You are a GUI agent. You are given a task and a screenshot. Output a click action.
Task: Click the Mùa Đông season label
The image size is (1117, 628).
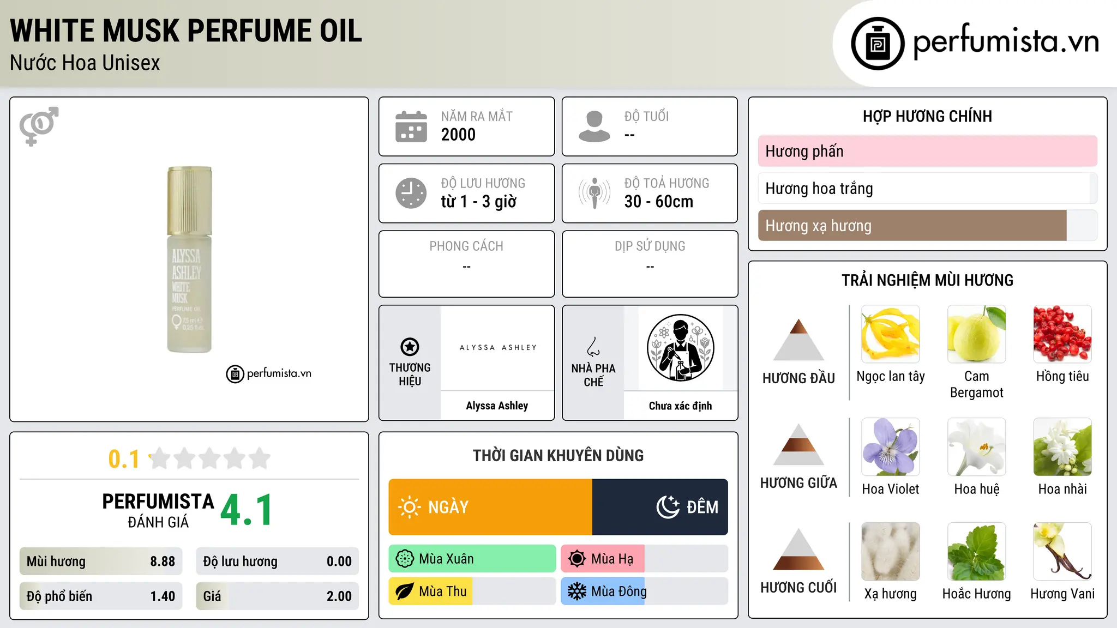(x=619, y=591)
